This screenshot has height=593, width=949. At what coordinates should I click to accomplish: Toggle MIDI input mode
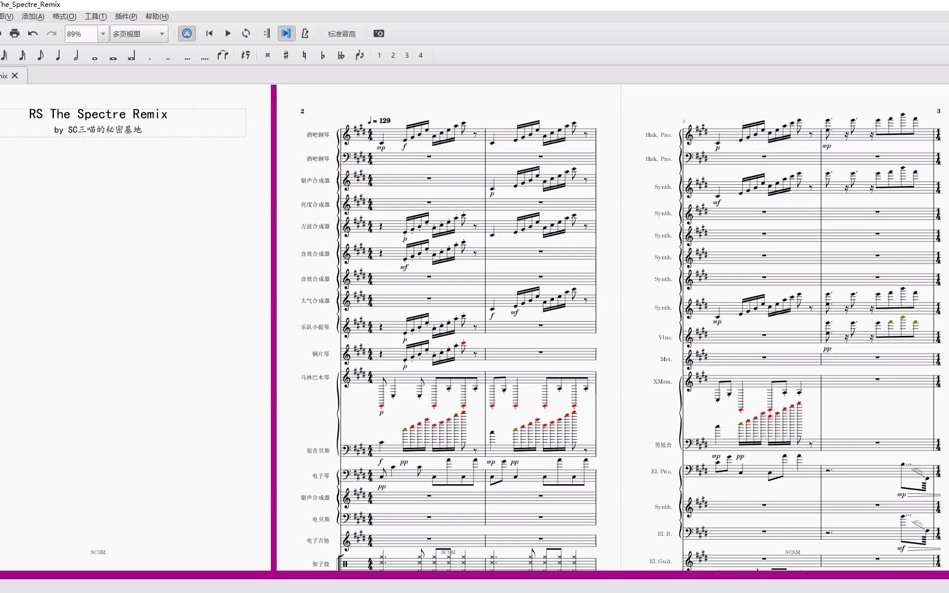pos(187,34)
